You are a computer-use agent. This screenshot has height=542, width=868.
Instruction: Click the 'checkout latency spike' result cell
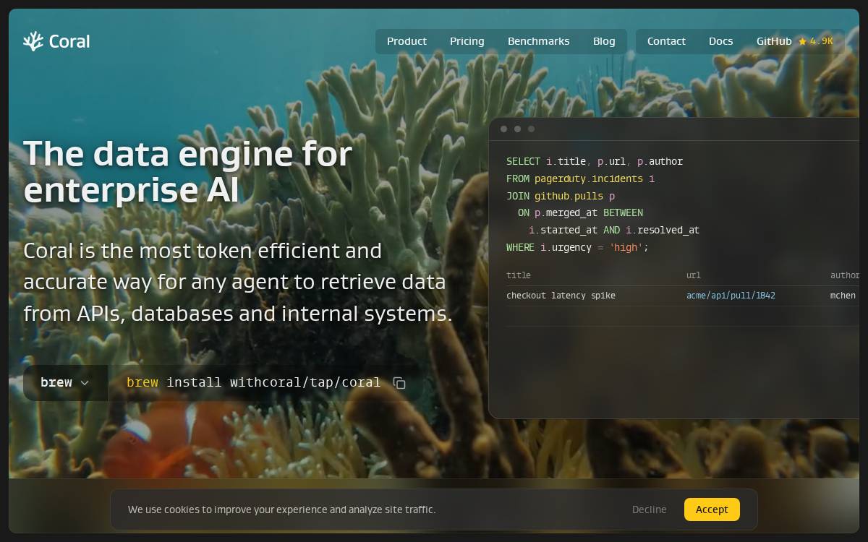(x=561, y=296)
